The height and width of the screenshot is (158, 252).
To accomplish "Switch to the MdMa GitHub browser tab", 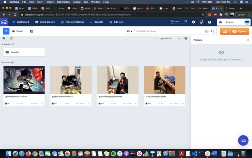I will (x=86, y=8).
